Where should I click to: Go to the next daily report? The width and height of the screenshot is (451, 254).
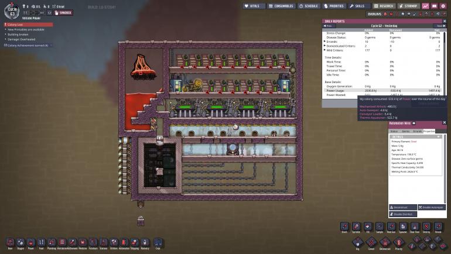coord(440,26)
